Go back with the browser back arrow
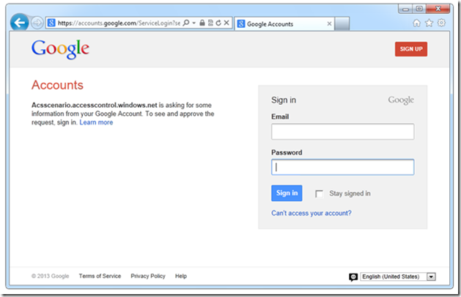This screenshot has height=297, width=461. 19,22
